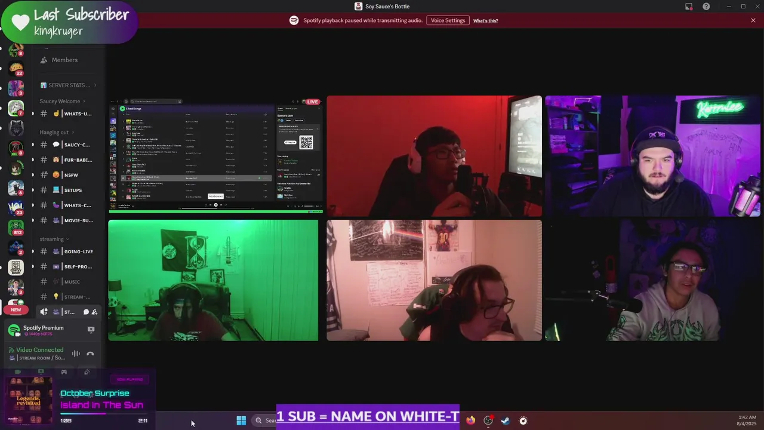This screenshot has height=430, width=764.
Task: Open Discord Help icon in title bar
Action: [x=707, y=7]
